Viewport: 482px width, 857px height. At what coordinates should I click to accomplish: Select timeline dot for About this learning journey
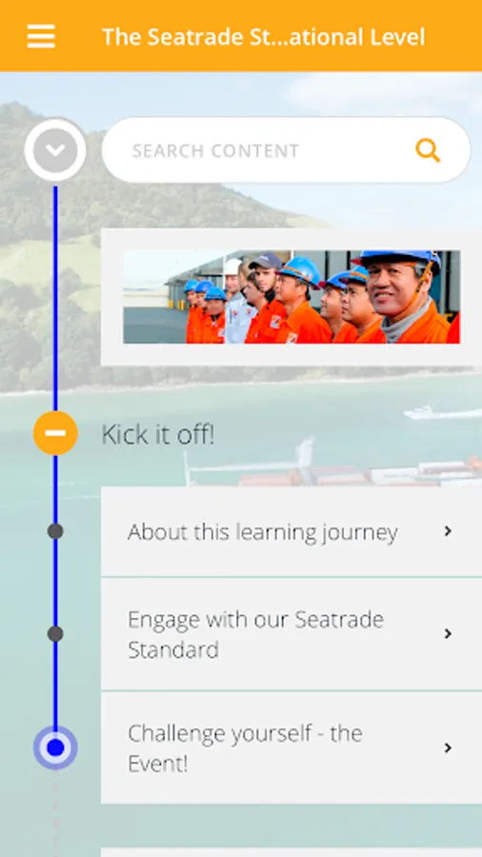click(55, 530)
